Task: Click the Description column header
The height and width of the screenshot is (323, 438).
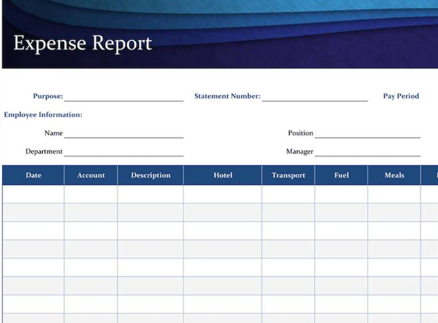Action: [150, 175]
